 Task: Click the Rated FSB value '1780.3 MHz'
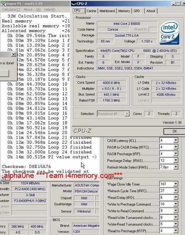point(111,101)
